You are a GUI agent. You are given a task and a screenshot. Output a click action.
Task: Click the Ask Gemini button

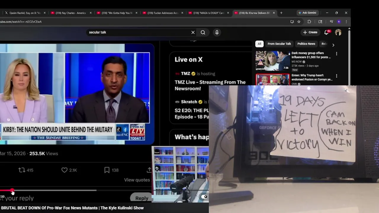pyautogui.click(x=307, y=13)
